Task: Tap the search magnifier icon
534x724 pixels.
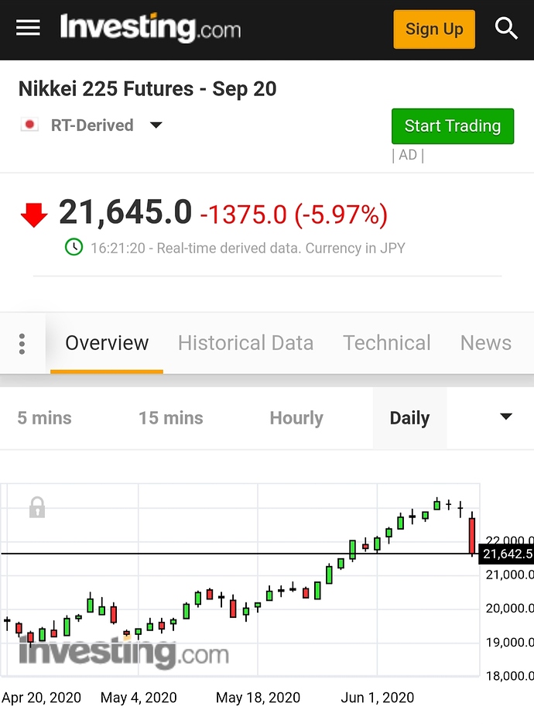Action: (x=506, y=29)
